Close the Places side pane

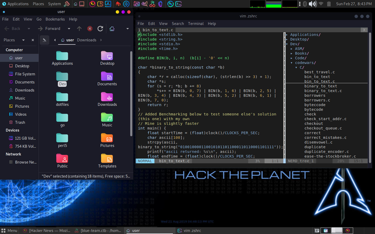33,40
